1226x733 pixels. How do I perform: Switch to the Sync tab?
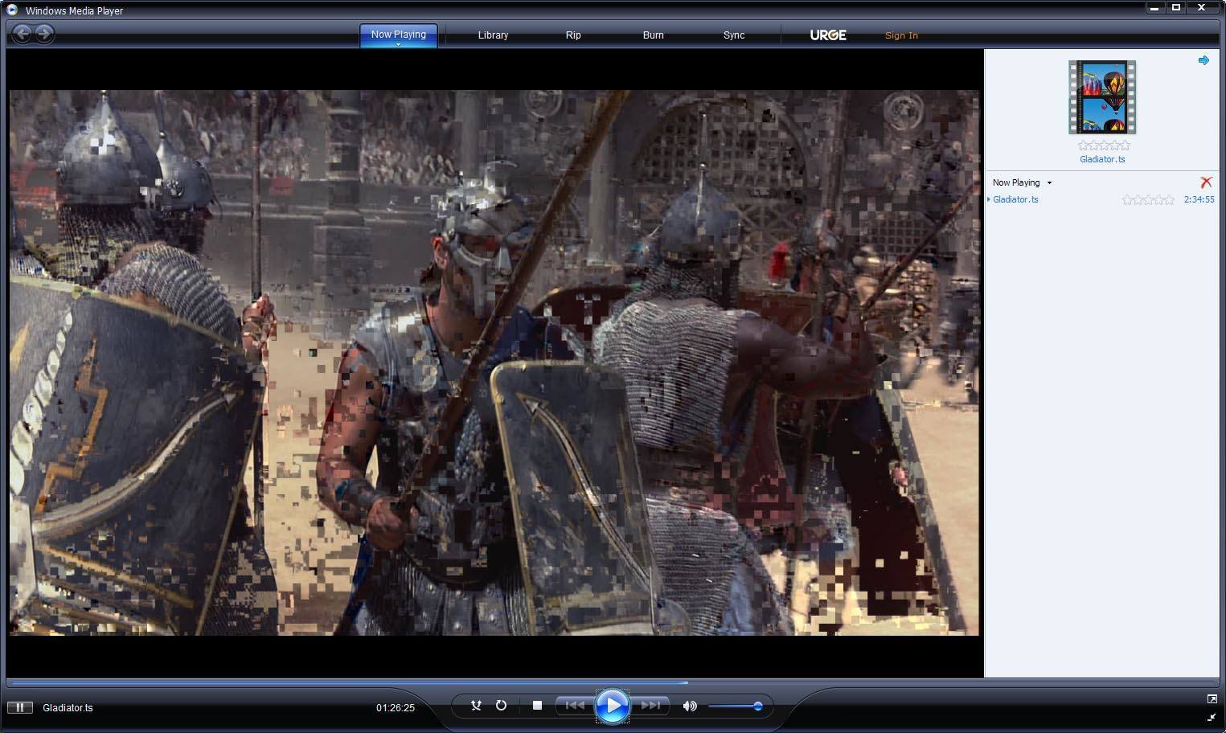(x=734, y=35)
